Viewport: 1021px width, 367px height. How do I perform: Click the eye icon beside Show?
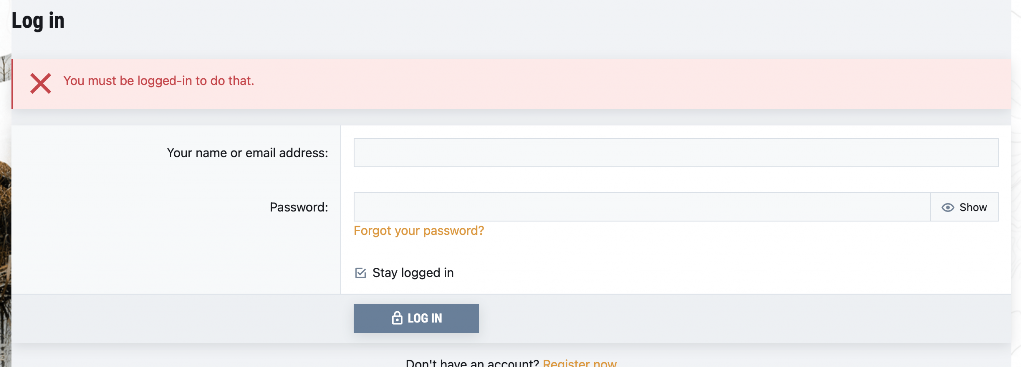coord(948,207)
